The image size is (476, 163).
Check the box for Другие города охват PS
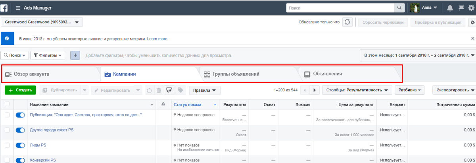7,130
